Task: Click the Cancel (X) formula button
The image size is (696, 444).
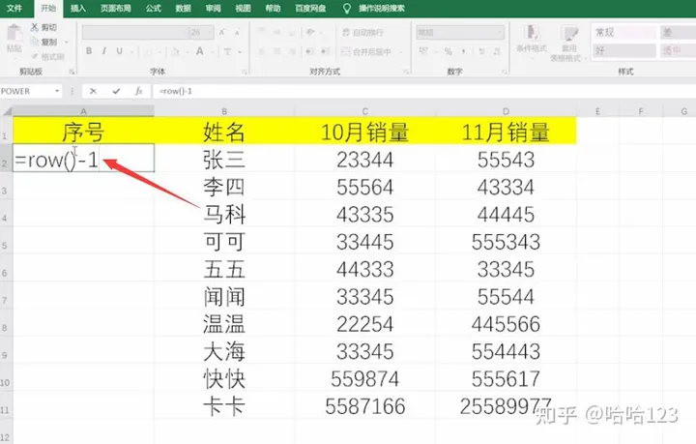Action: [93, 91]
